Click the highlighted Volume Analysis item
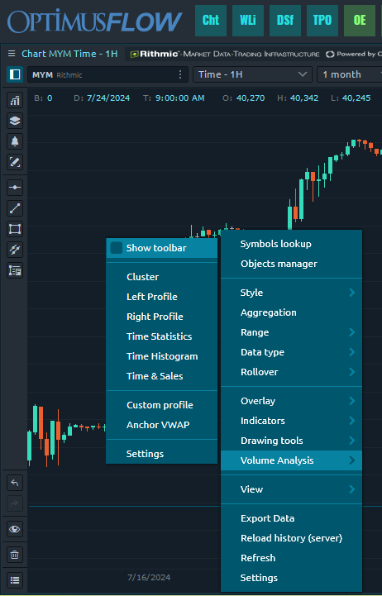Viewport: 382px width, 596px height. click(x=292, y=460)
